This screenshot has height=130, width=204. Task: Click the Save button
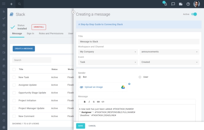[80, 126]
